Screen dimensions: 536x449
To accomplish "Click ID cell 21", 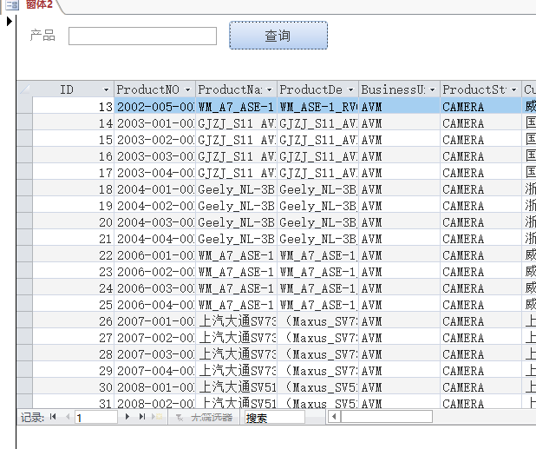I will [x=73, y=239].
